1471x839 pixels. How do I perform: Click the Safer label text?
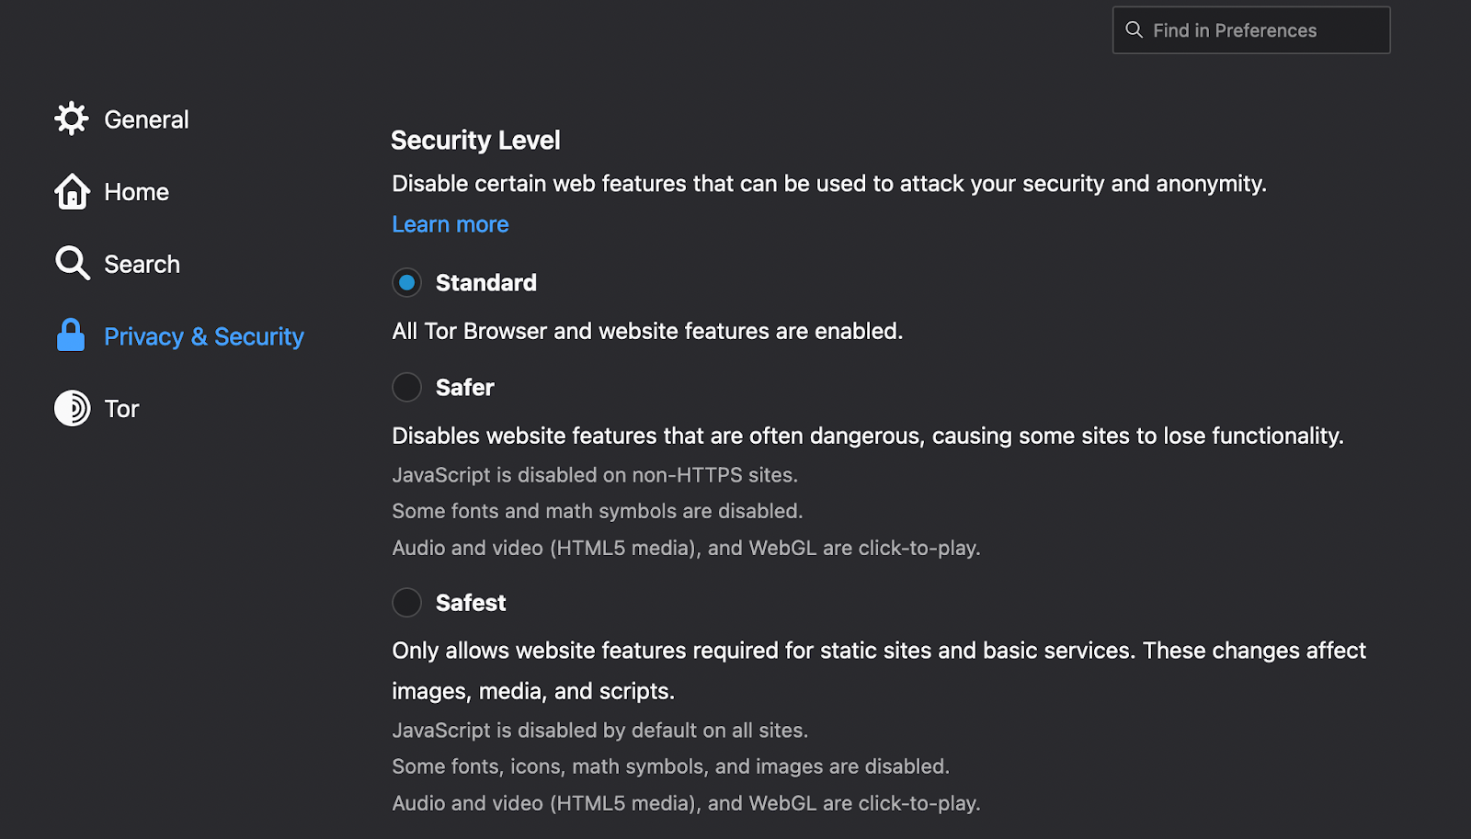464,388
